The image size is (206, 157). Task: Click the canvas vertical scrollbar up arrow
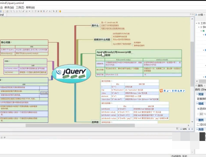pyautogui.click(x=192, y=19)
